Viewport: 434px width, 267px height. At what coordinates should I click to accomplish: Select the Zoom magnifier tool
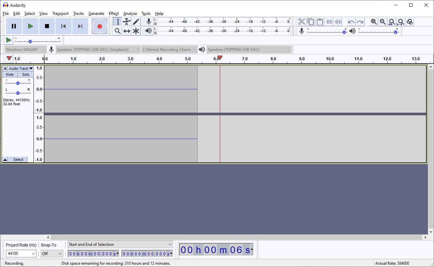(x=117, y=31)
